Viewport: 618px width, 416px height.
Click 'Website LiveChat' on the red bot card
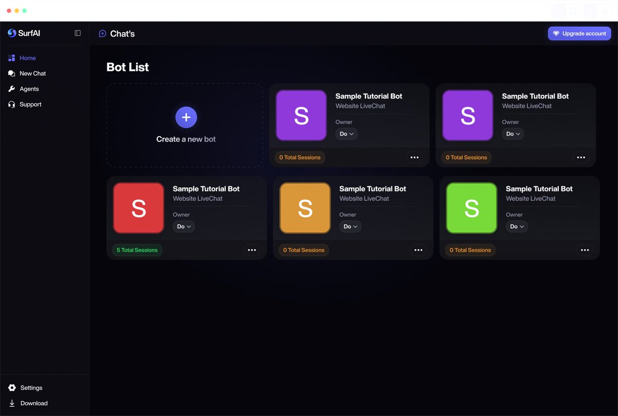(198, 199)
